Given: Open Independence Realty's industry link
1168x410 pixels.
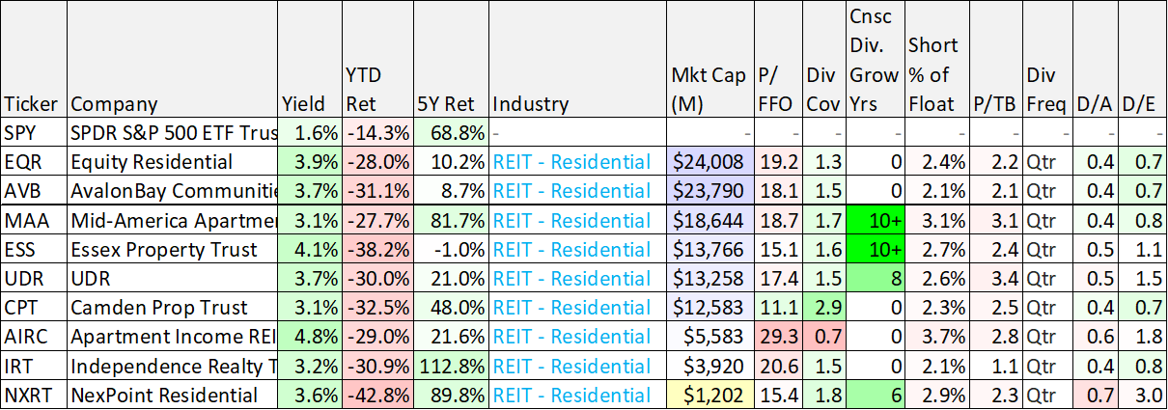Looking at the screenshot, I should pos(571,366).
